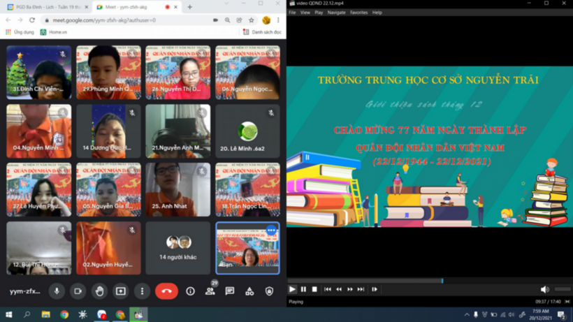Click the Present now screen share icon
The height and width of the screenshot is (322, 573).
121,291
